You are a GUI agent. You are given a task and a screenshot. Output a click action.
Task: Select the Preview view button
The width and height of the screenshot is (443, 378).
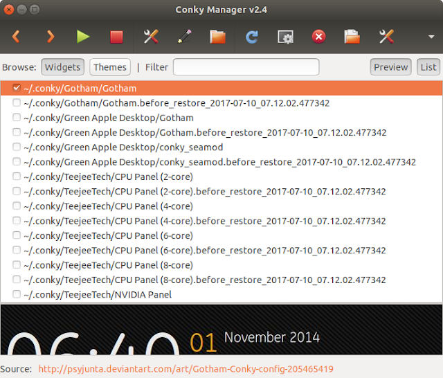(x=390, y=67)
